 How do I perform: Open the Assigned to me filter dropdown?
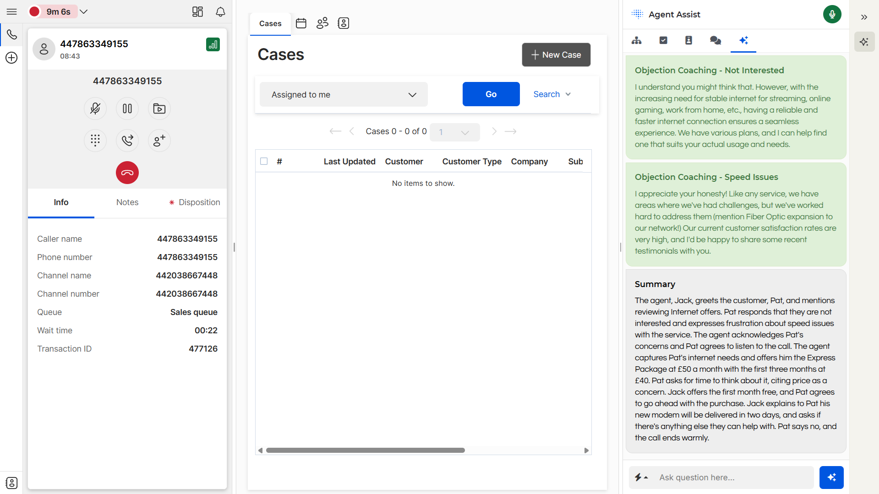[x=344, y=94]
